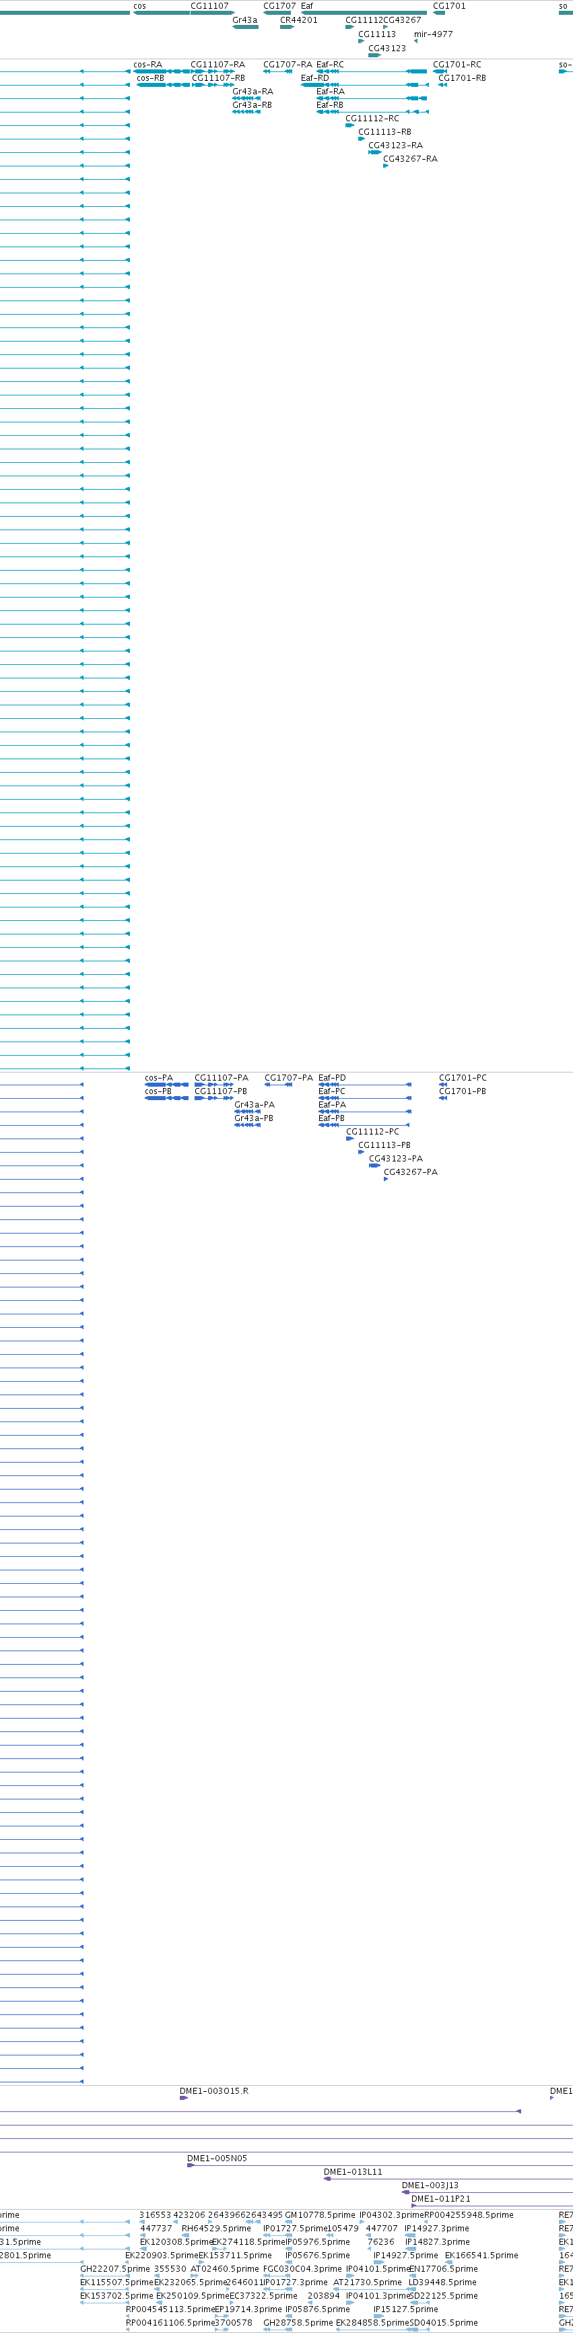Click the Gr43a-PB protein label
Image resolution: width=573 pixels, height=2333 pixels.
[x=253, y=1118]
